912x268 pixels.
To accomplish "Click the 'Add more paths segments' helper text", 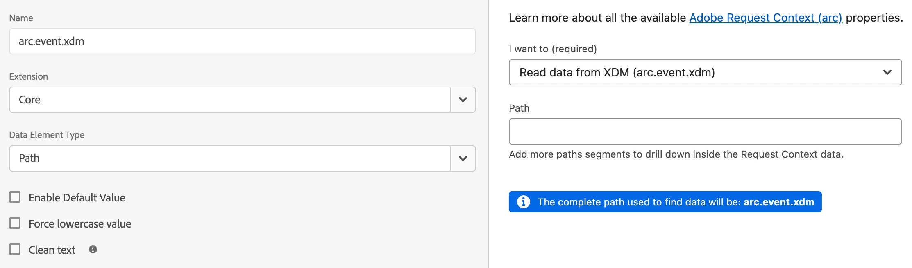I will pos(676,154).
